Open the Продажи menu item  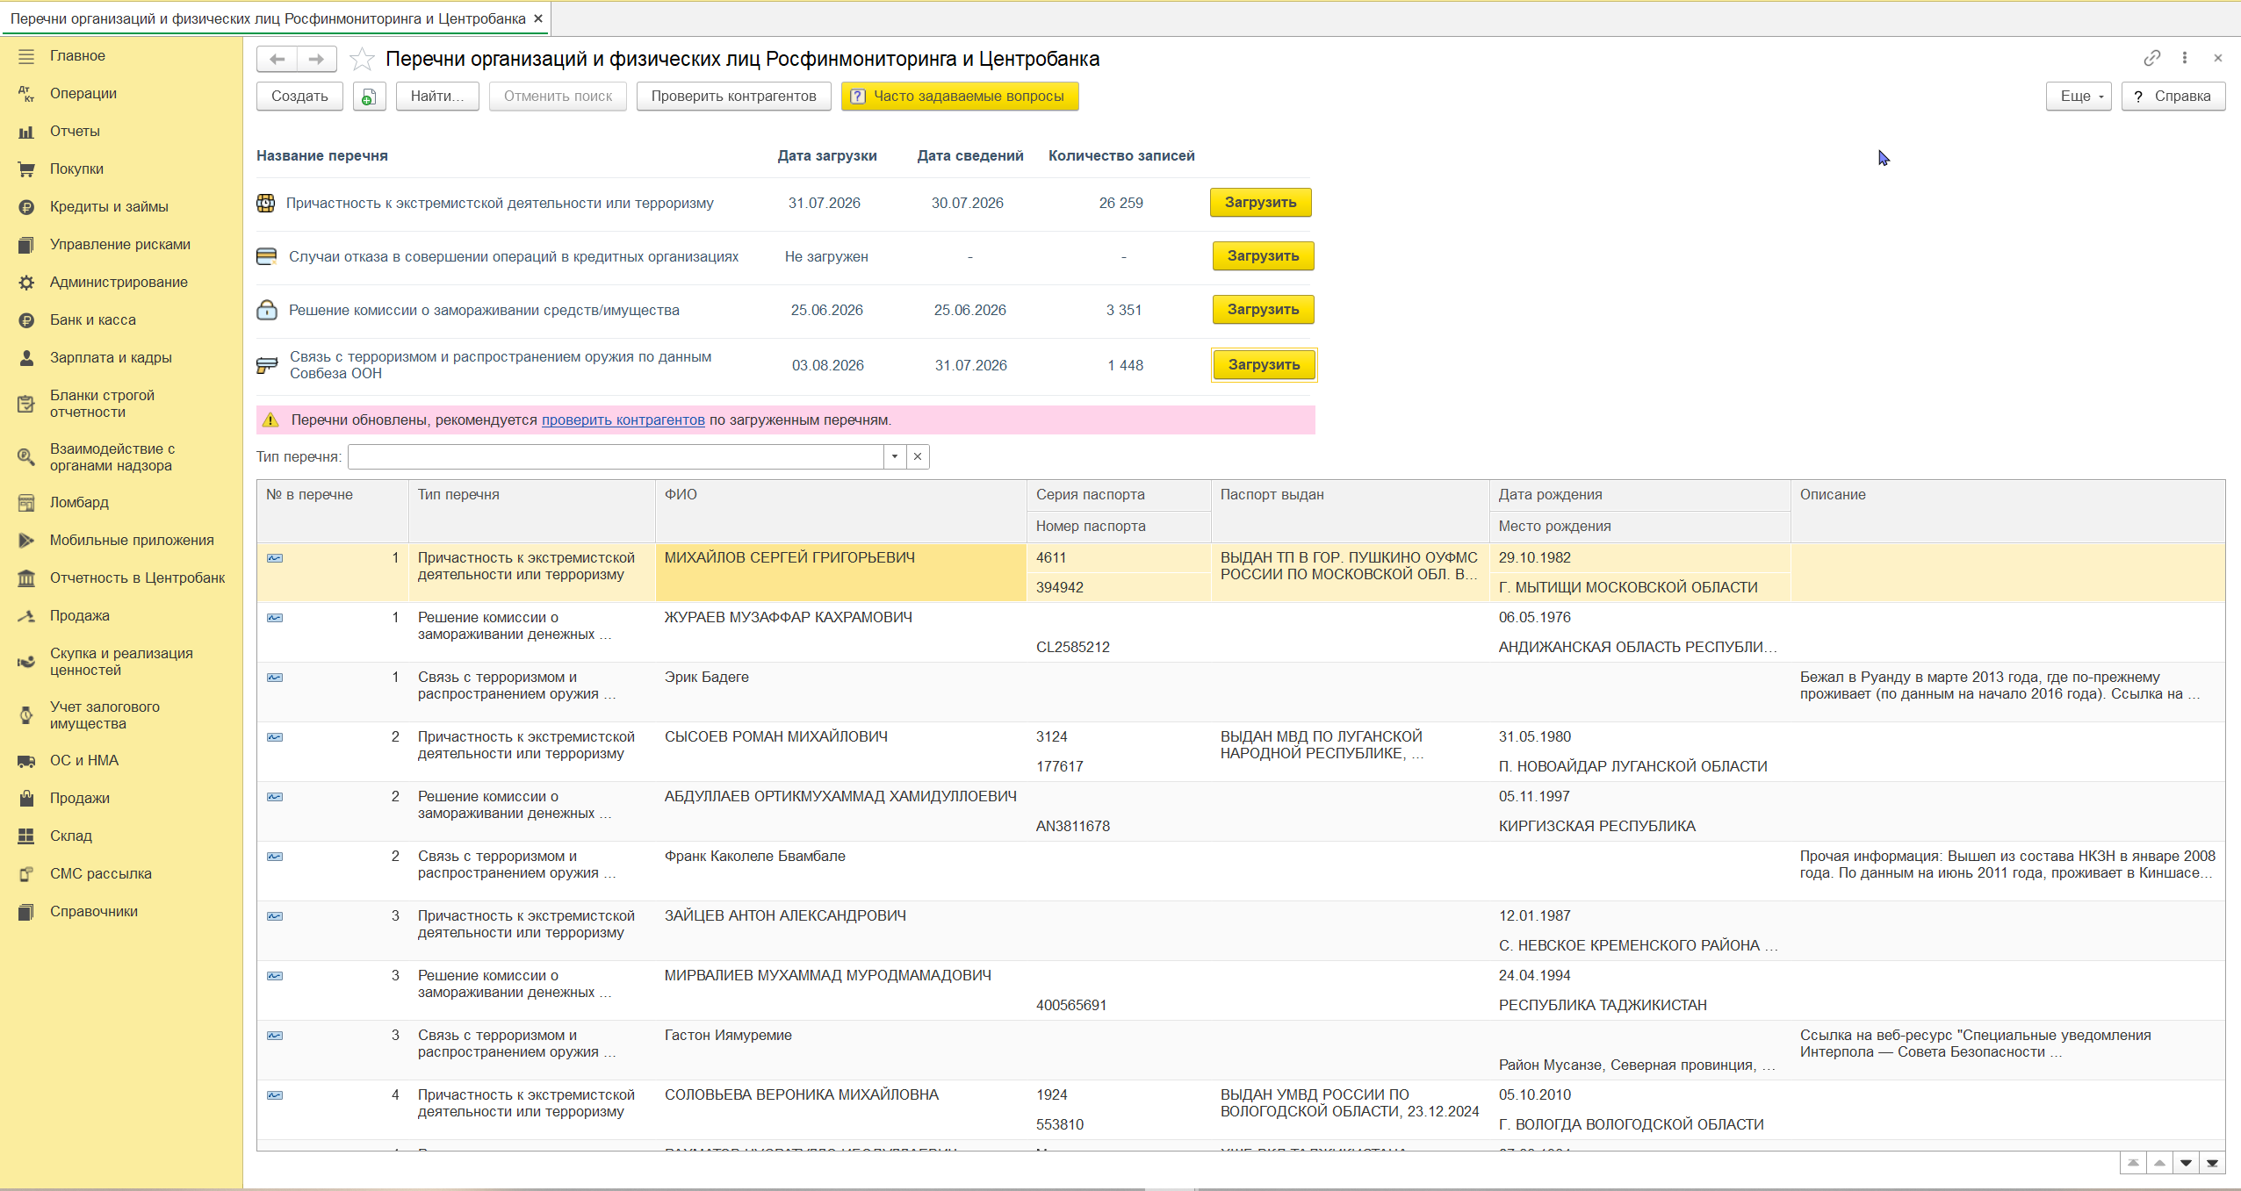pos(79,799)
